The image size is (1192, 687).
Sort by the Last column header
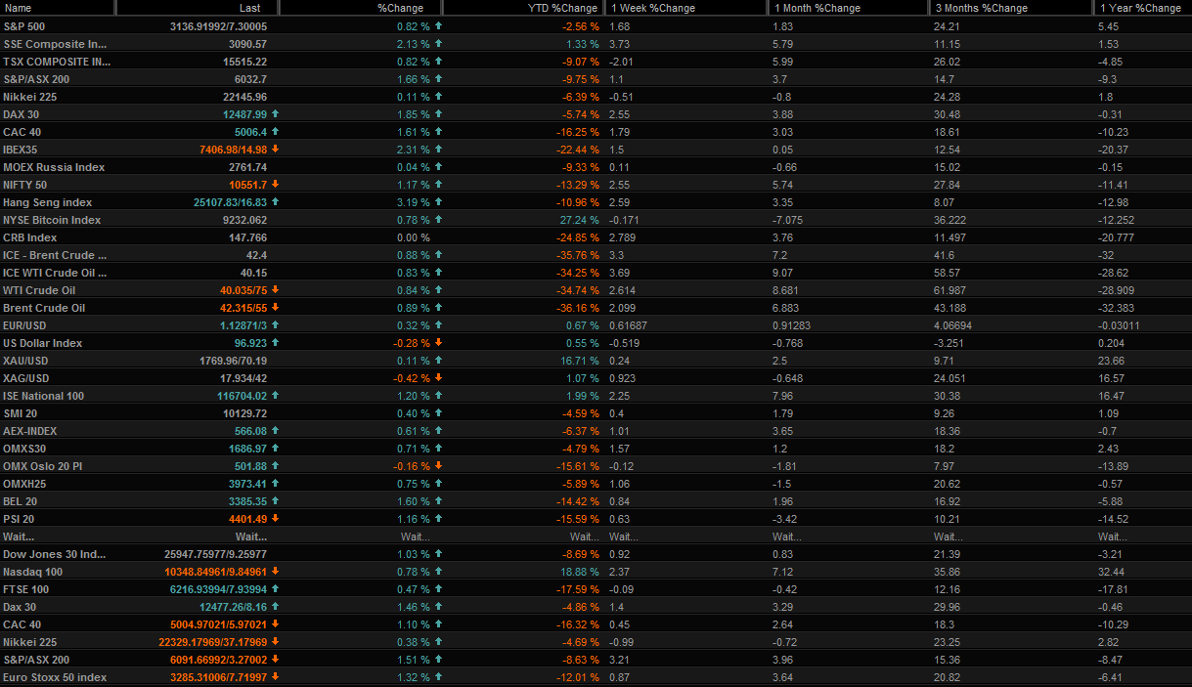point(198,8)
